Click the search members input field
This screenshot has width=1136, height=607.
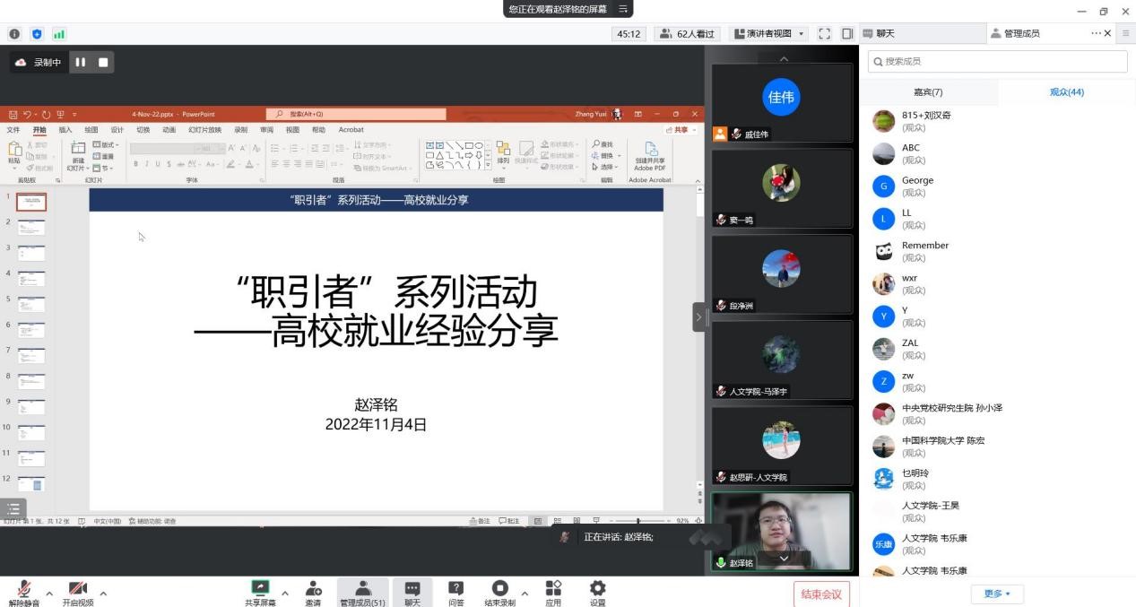pos(997,61)
